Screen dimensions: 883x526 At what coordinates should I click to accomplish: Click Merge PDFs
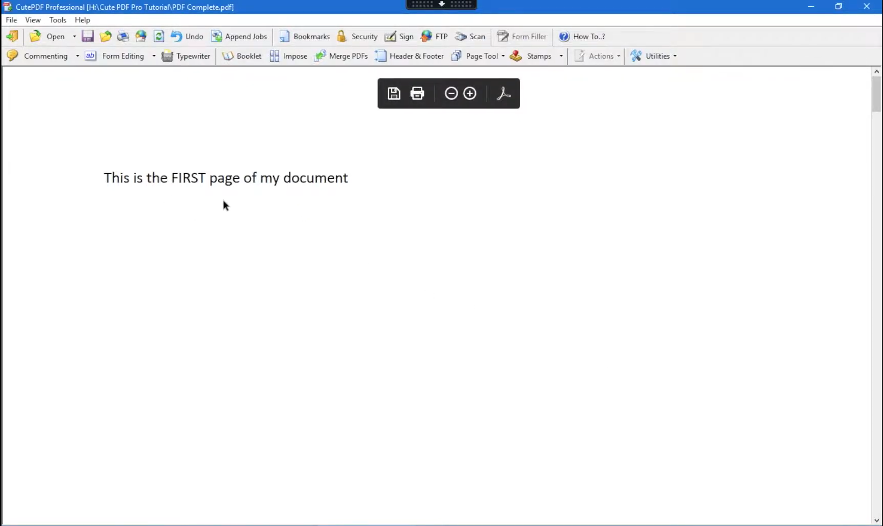[x=341, y=56]
